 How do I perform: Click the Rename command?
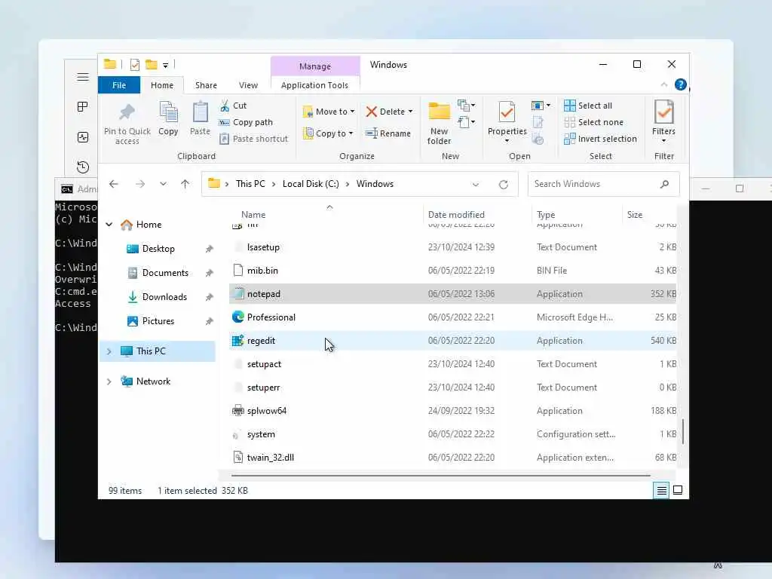click(x=388, y=133)
